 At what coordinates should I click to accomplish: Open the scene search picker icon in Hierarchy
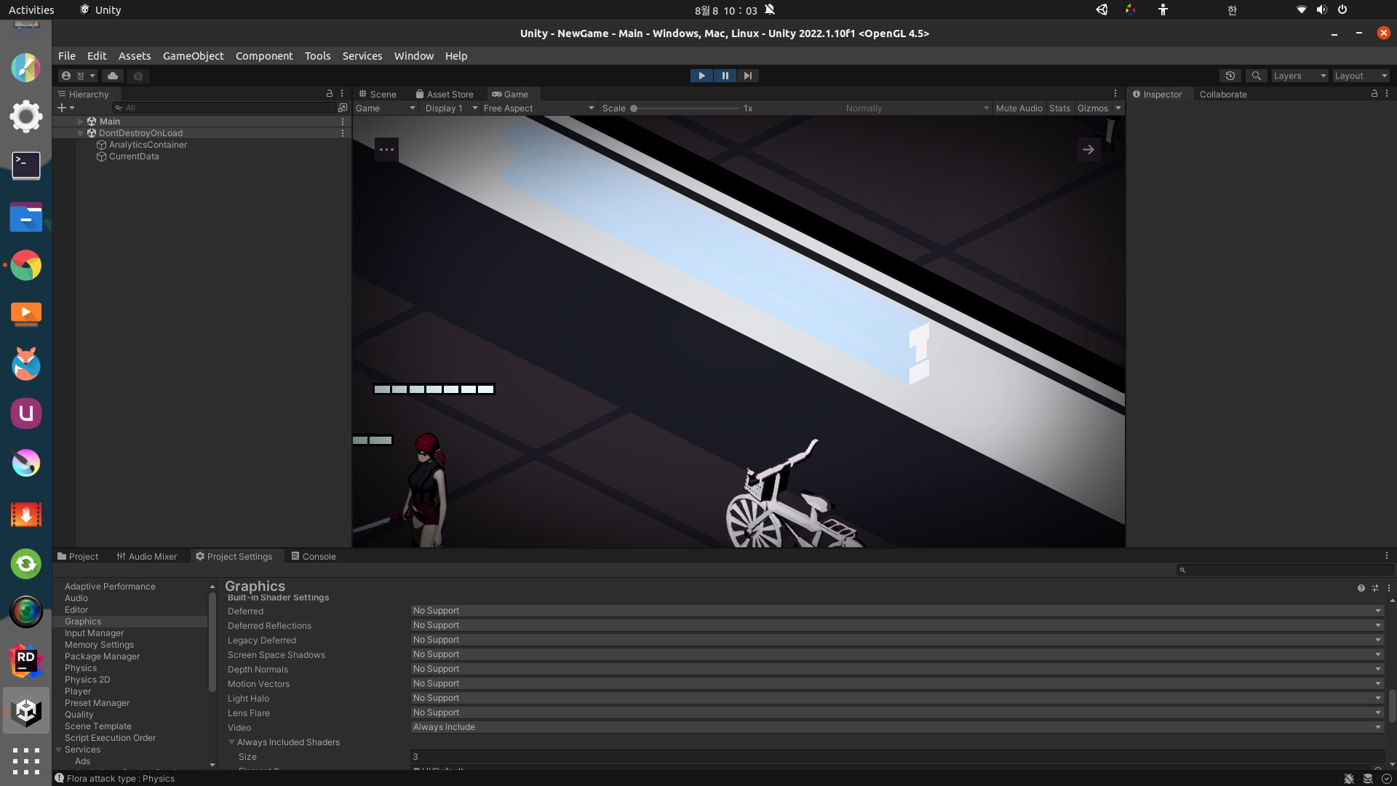tap(343, 108)
